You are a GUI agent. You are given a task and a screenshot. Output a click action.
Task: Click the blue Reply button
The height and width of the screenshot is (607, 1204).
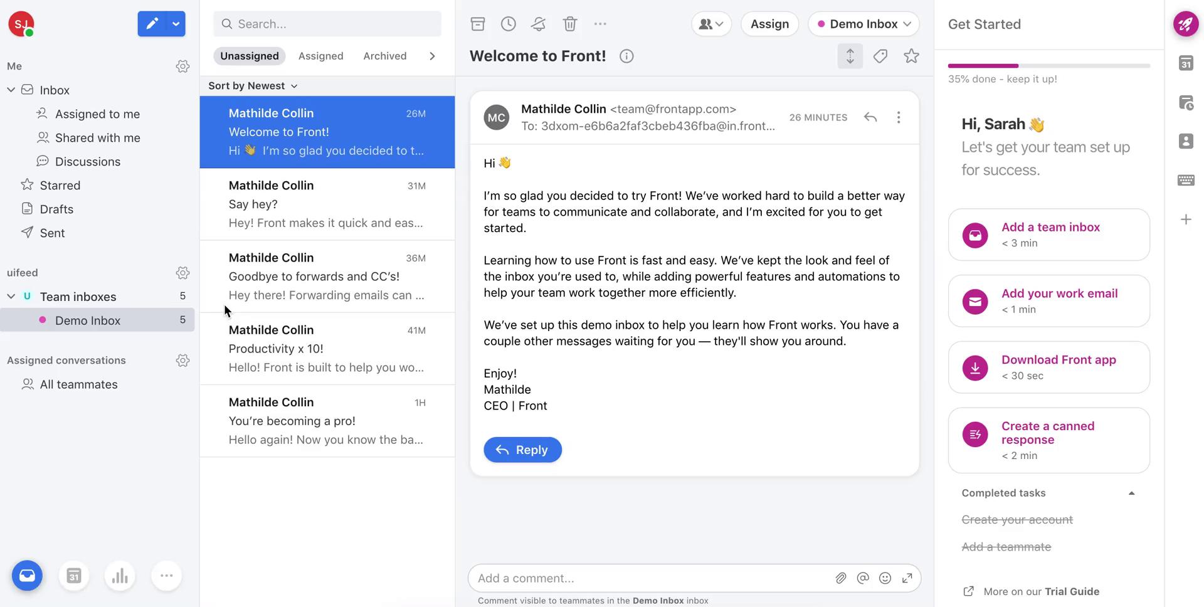coord(522,450)
